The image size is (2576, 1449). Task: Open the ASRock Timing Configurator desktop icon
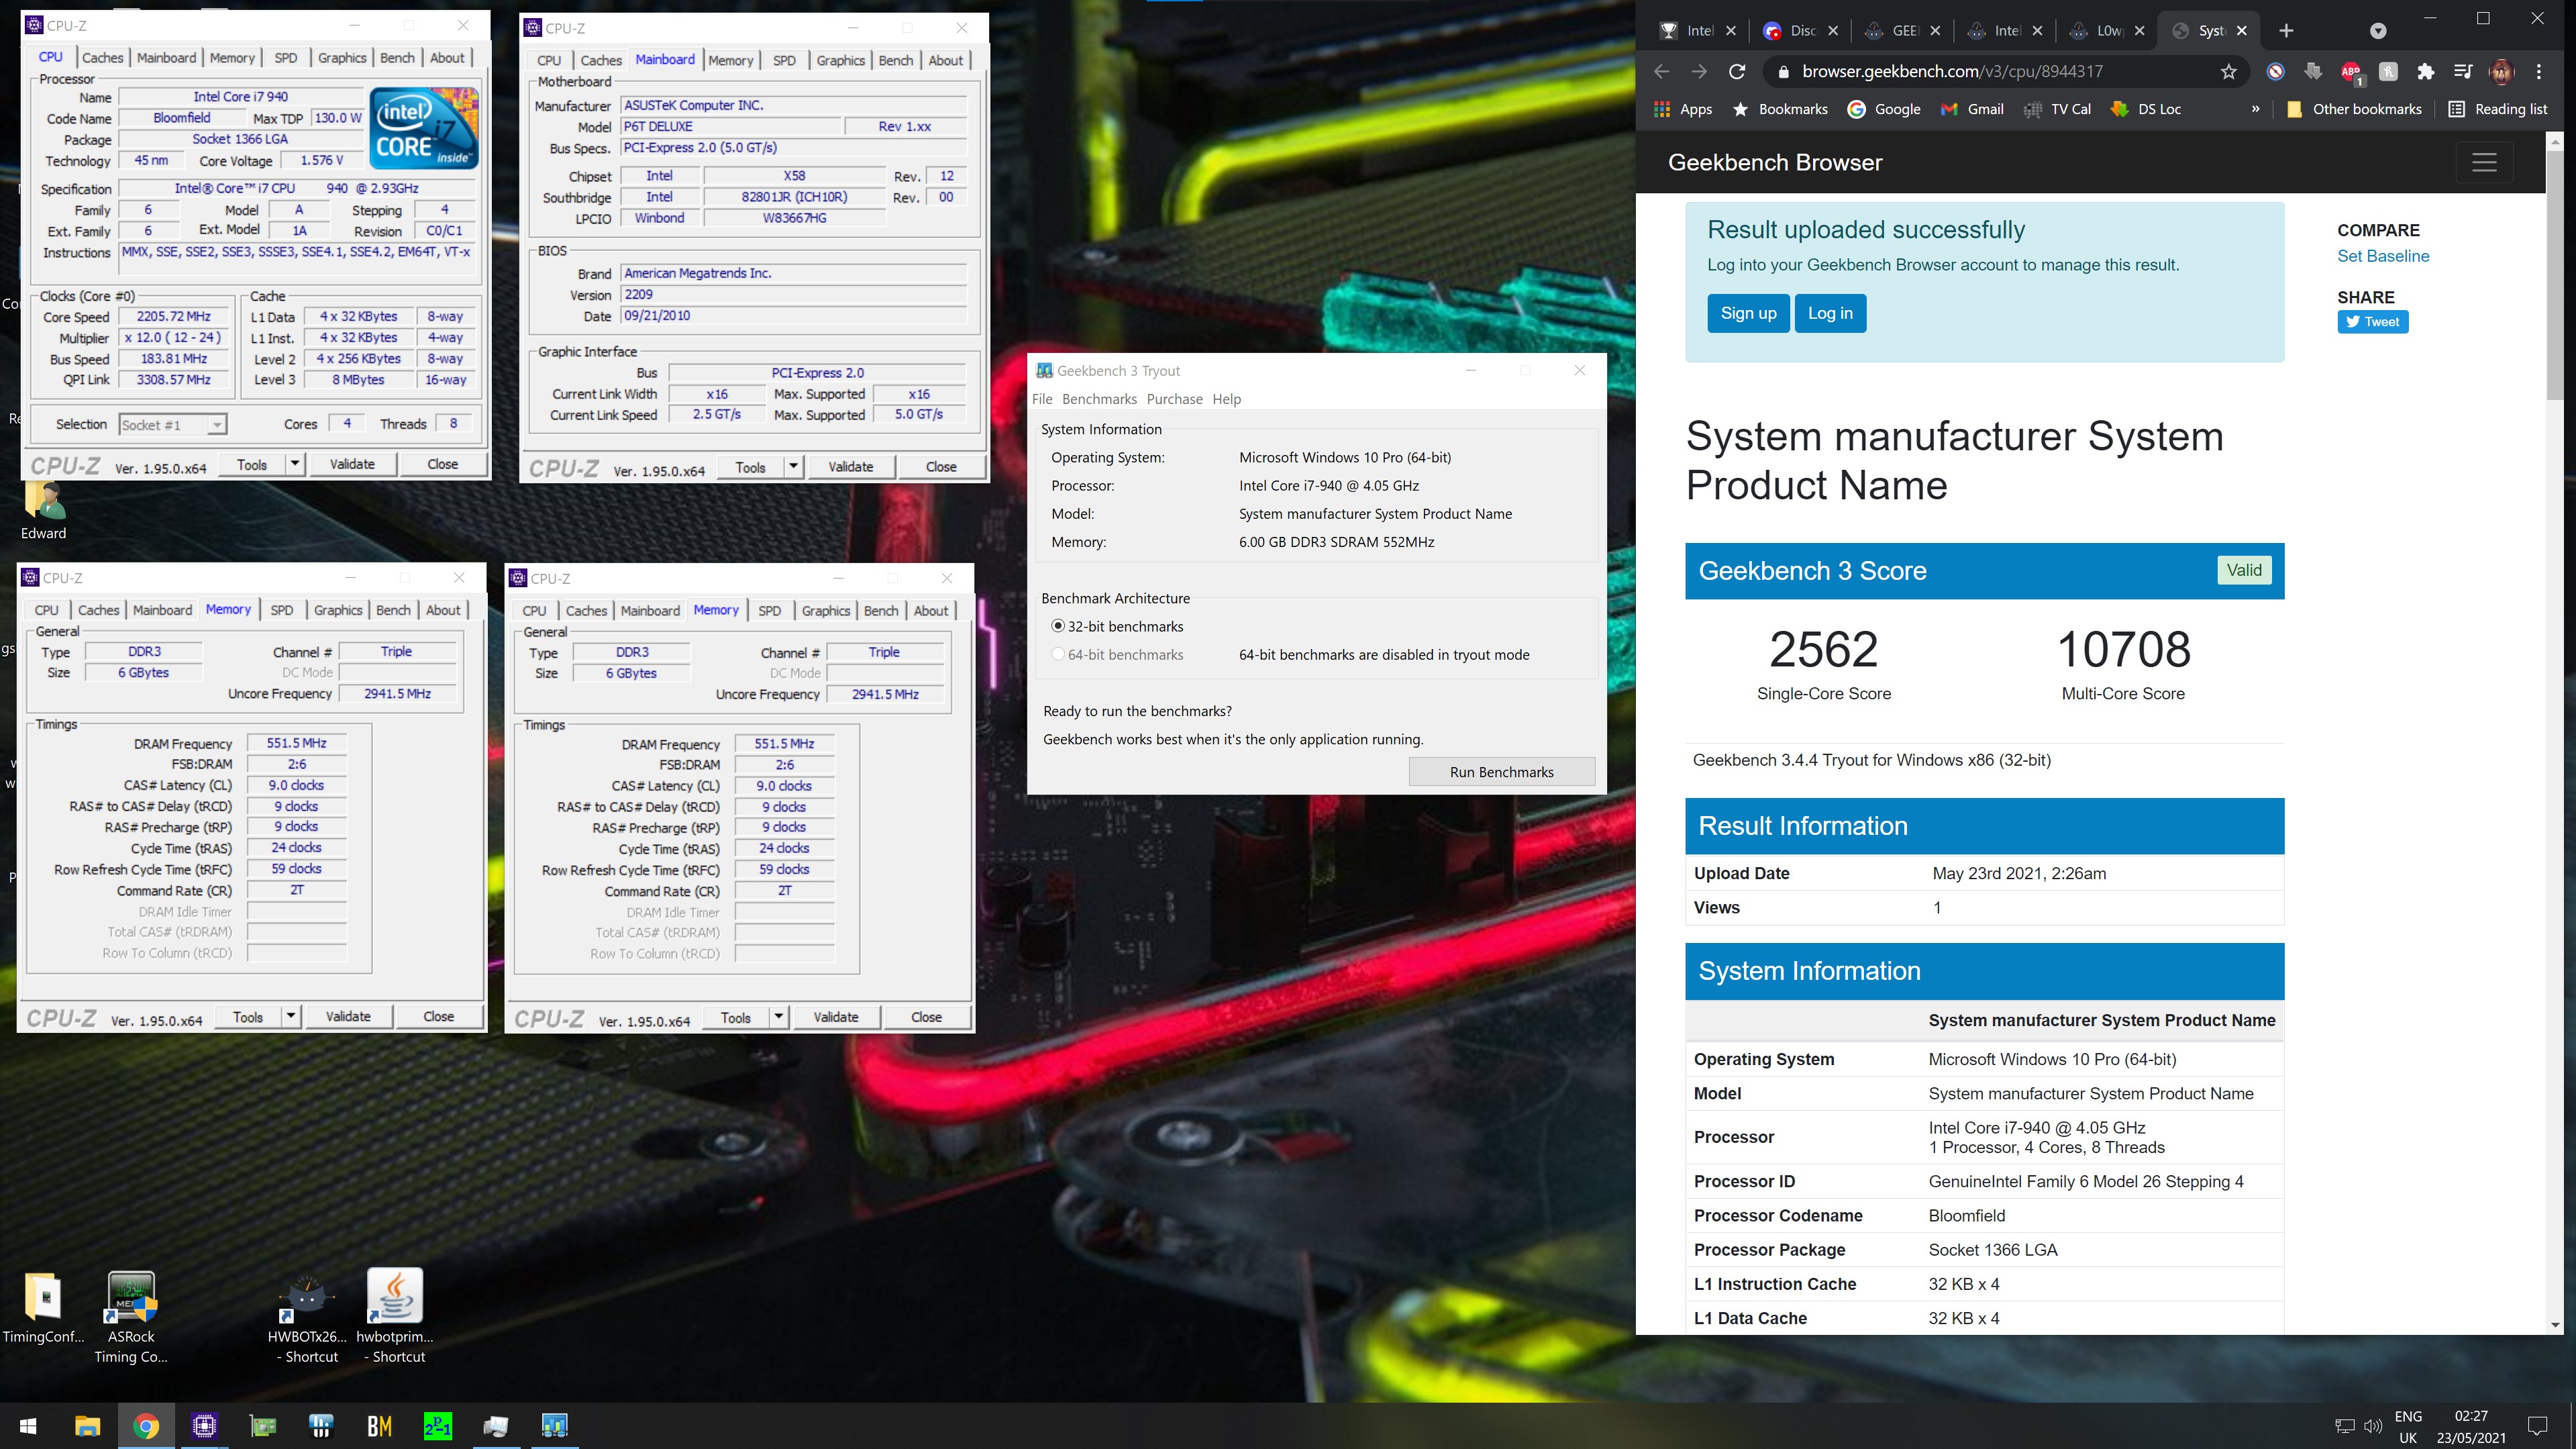click(x=131, y=1316)
